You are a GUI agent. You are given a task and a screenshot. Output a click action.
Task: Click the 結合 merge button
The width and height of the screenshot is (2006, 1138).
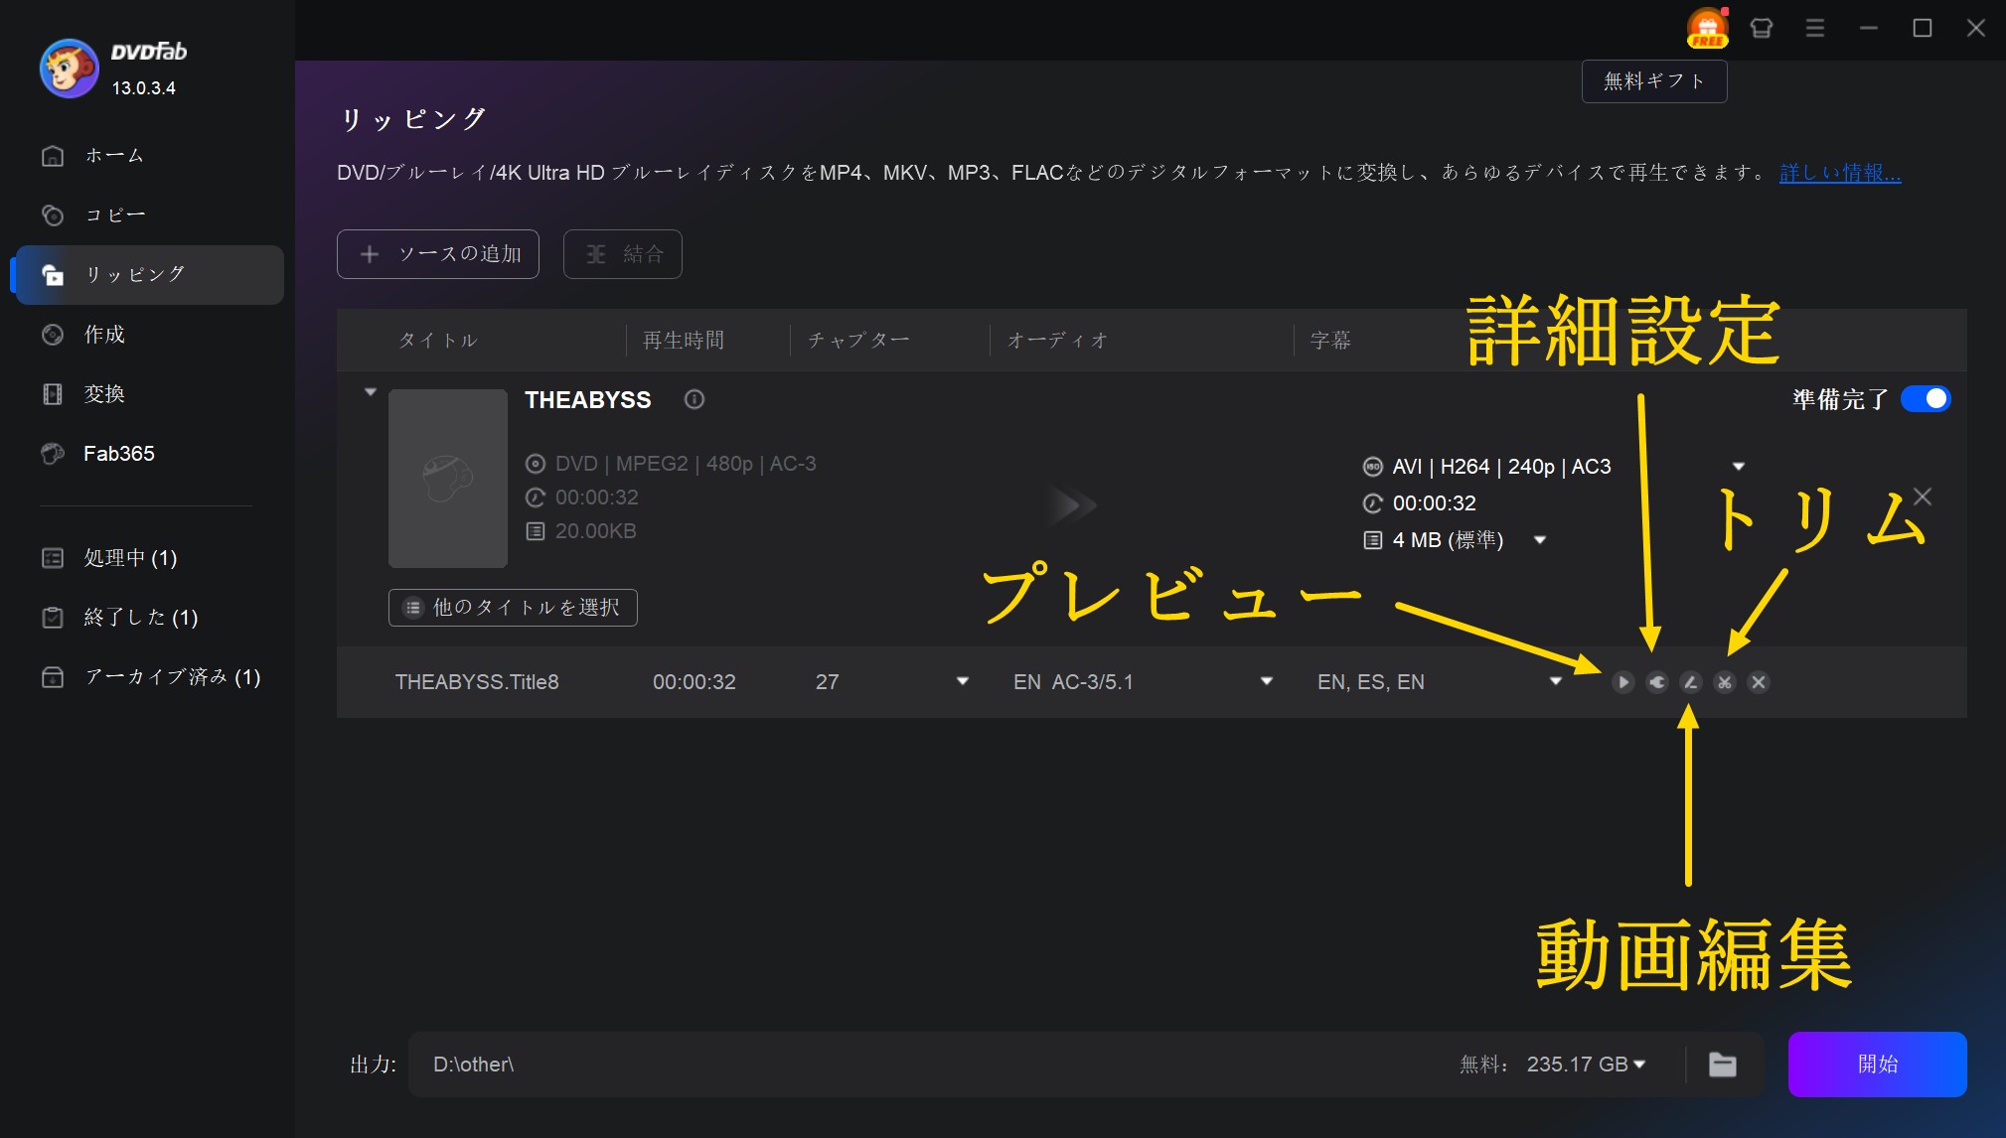(x=623, y=254)
